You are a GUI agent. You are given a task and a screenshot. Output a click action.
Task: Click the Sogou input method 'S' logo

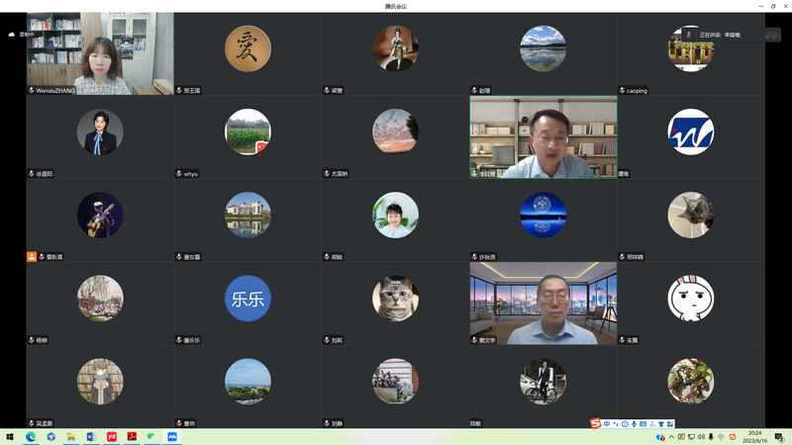[x=596, y=424]
